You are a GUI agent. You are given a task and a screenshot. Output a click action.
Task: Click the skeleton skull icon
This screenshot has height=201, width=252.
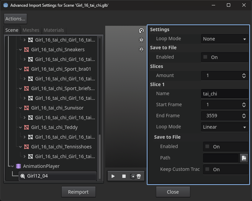tap(138, 176)
